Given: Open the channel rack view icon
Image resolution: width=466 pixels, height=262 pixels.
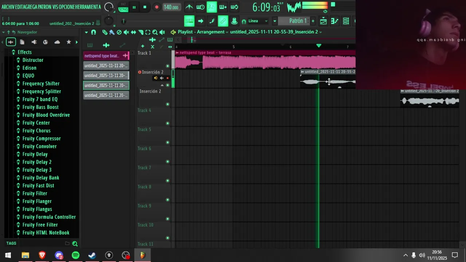Looking at the screenshot, I should 346,21.
